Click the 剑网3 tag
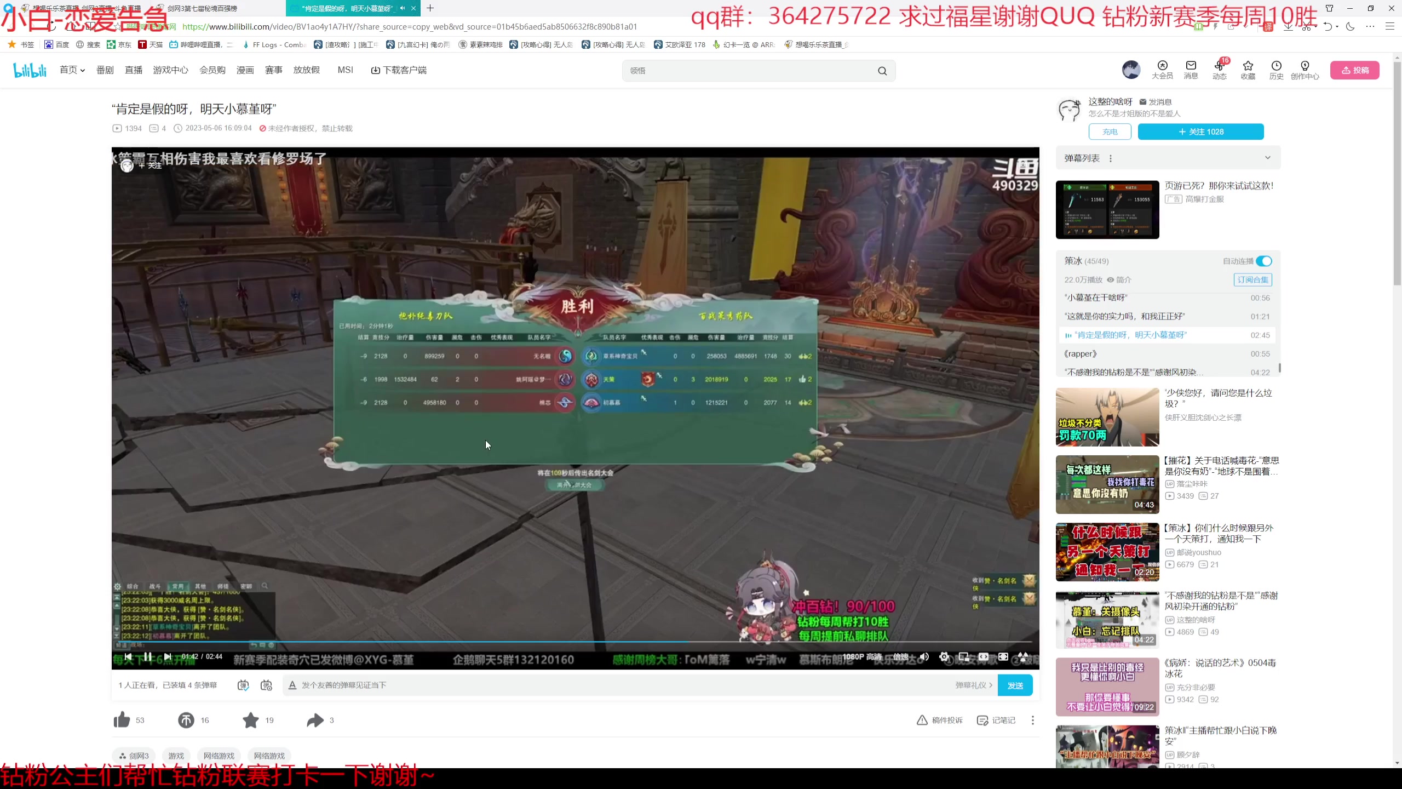 pos(134,756)
